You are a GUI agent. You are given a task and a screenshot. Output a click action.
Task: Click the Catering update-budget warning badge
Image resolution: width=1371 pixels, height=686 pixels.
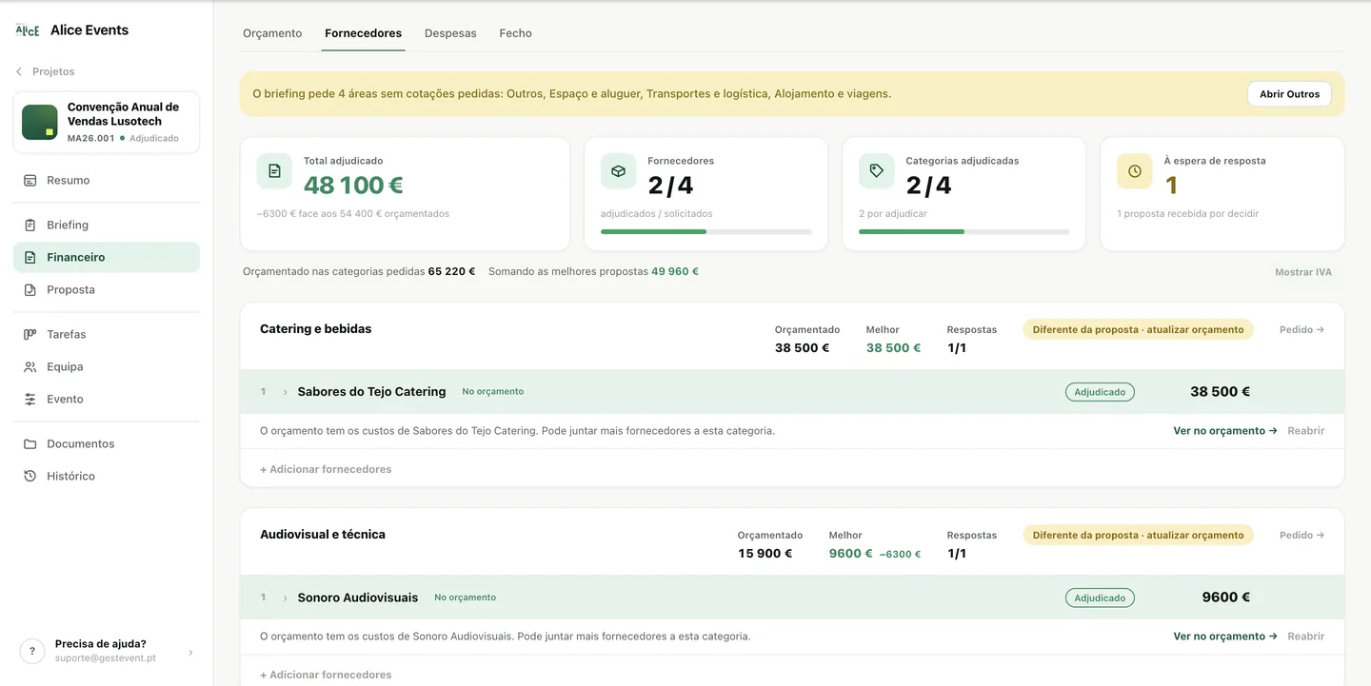(1138, 329)
